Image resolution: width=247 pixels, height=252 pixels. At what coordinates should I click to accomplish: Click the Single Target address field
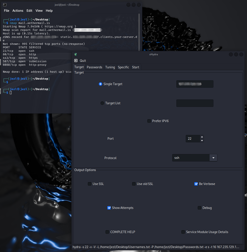pyautogui.click(x=195, y=84)
